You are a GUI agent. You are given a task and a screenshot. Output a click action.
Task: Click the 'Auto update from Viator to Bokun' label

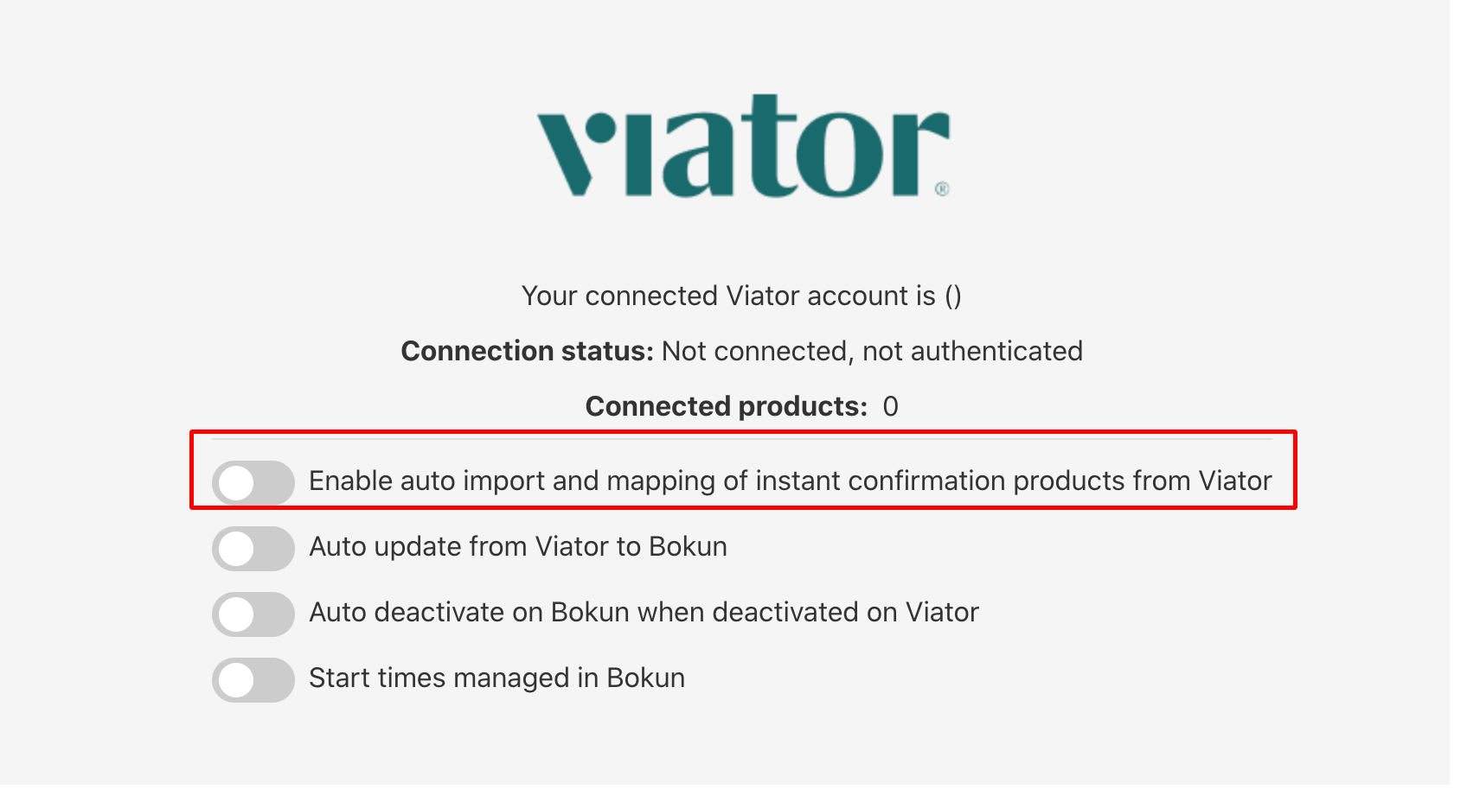point(518,546)
